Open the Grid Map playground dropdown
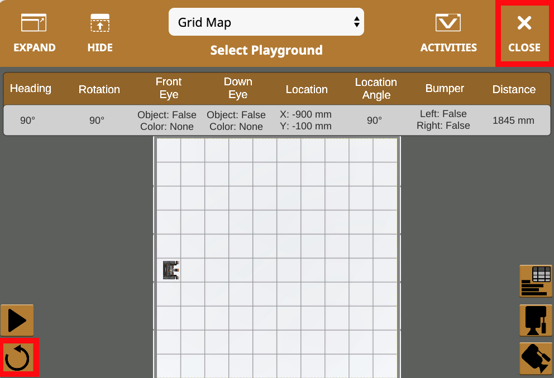554x378 pixels. tap(266, 22)
